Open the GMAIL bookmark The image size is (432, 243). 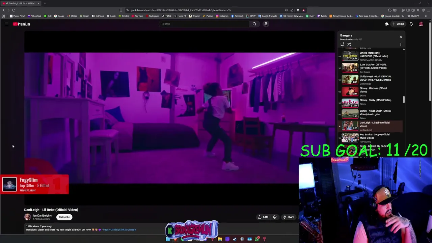pos(72,16)
